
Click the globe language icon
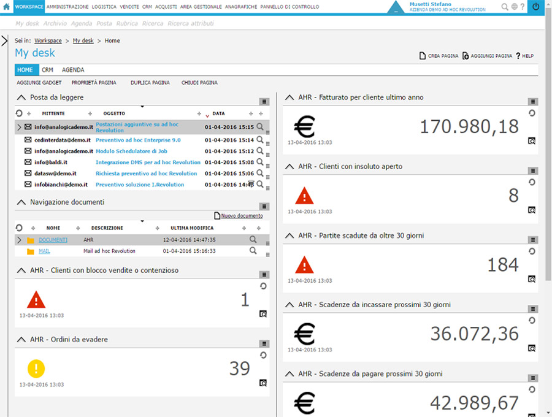click(x=513, y=7)
